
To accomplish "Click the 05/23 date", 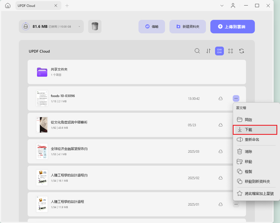I will [x=192, y=125].
